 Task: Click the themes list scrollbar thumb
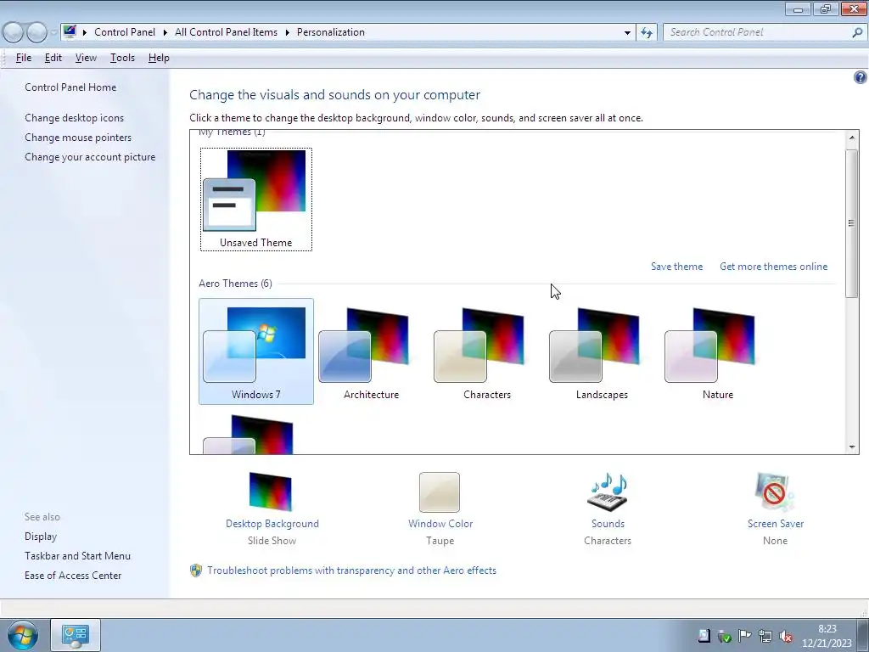click(852, 223)
